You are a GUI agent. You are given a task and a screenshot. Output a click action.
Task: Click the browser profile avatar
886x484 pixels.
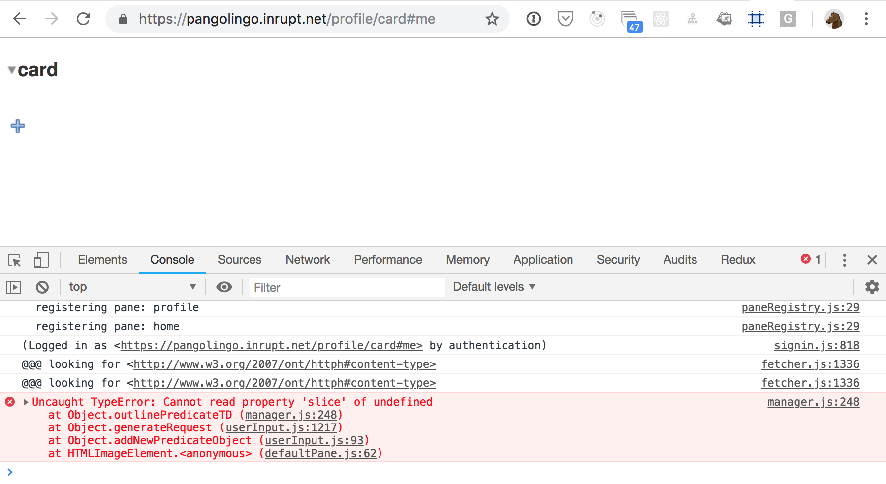click(834, 19)
